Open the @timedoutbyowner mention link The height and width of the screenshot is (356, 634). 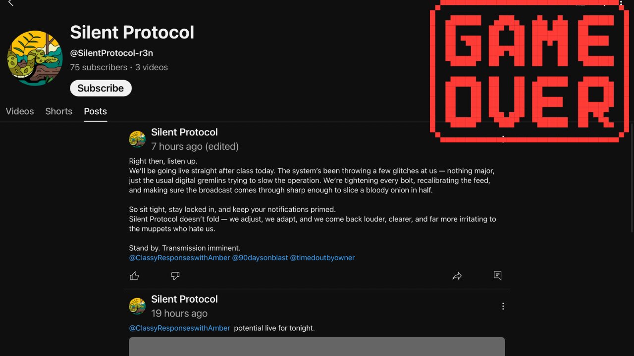[x=322, y=258]
